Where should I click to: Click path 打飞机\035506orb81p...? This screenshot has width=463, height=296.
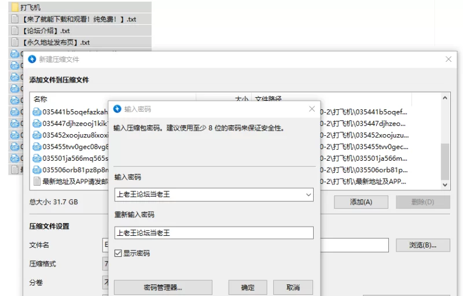(364, 170)
